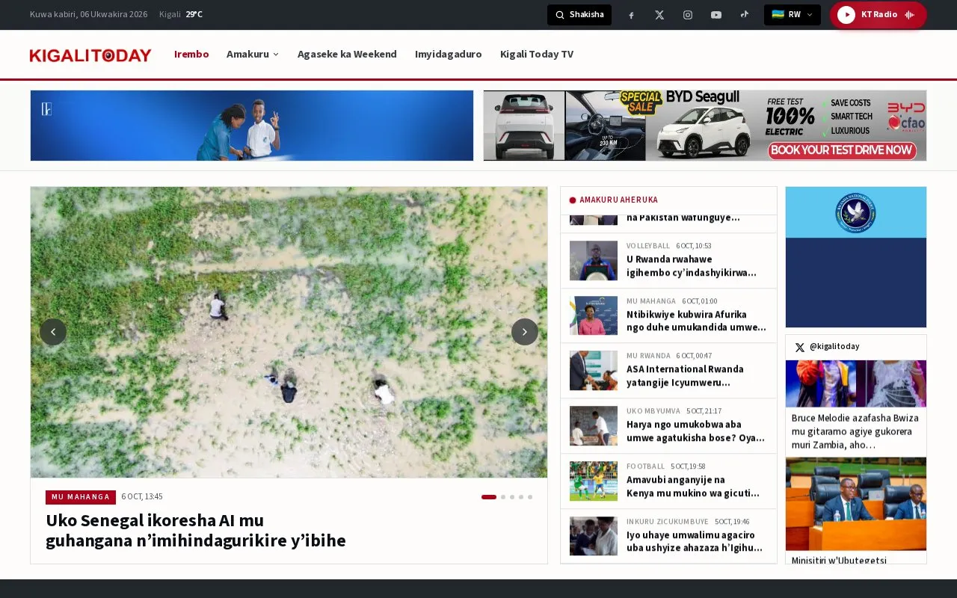Go to previous slide arrow
Viewport: 957px width, 598px height.
(x=53, y=332)
